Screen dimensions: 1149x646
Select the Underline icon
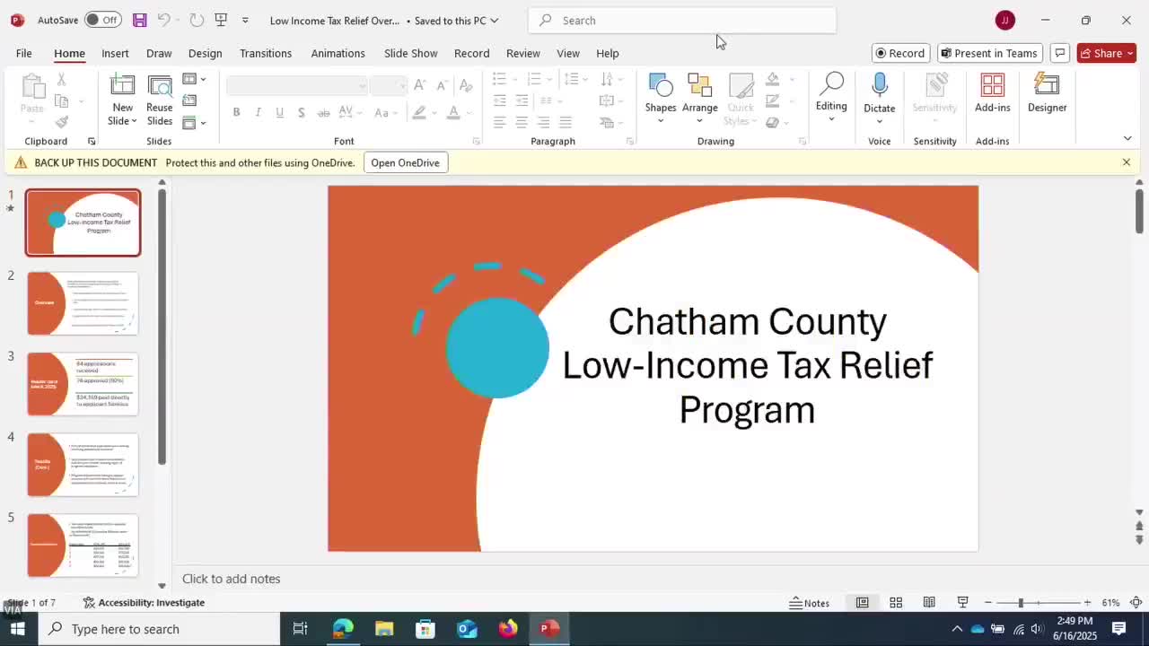tap(279, 112)
